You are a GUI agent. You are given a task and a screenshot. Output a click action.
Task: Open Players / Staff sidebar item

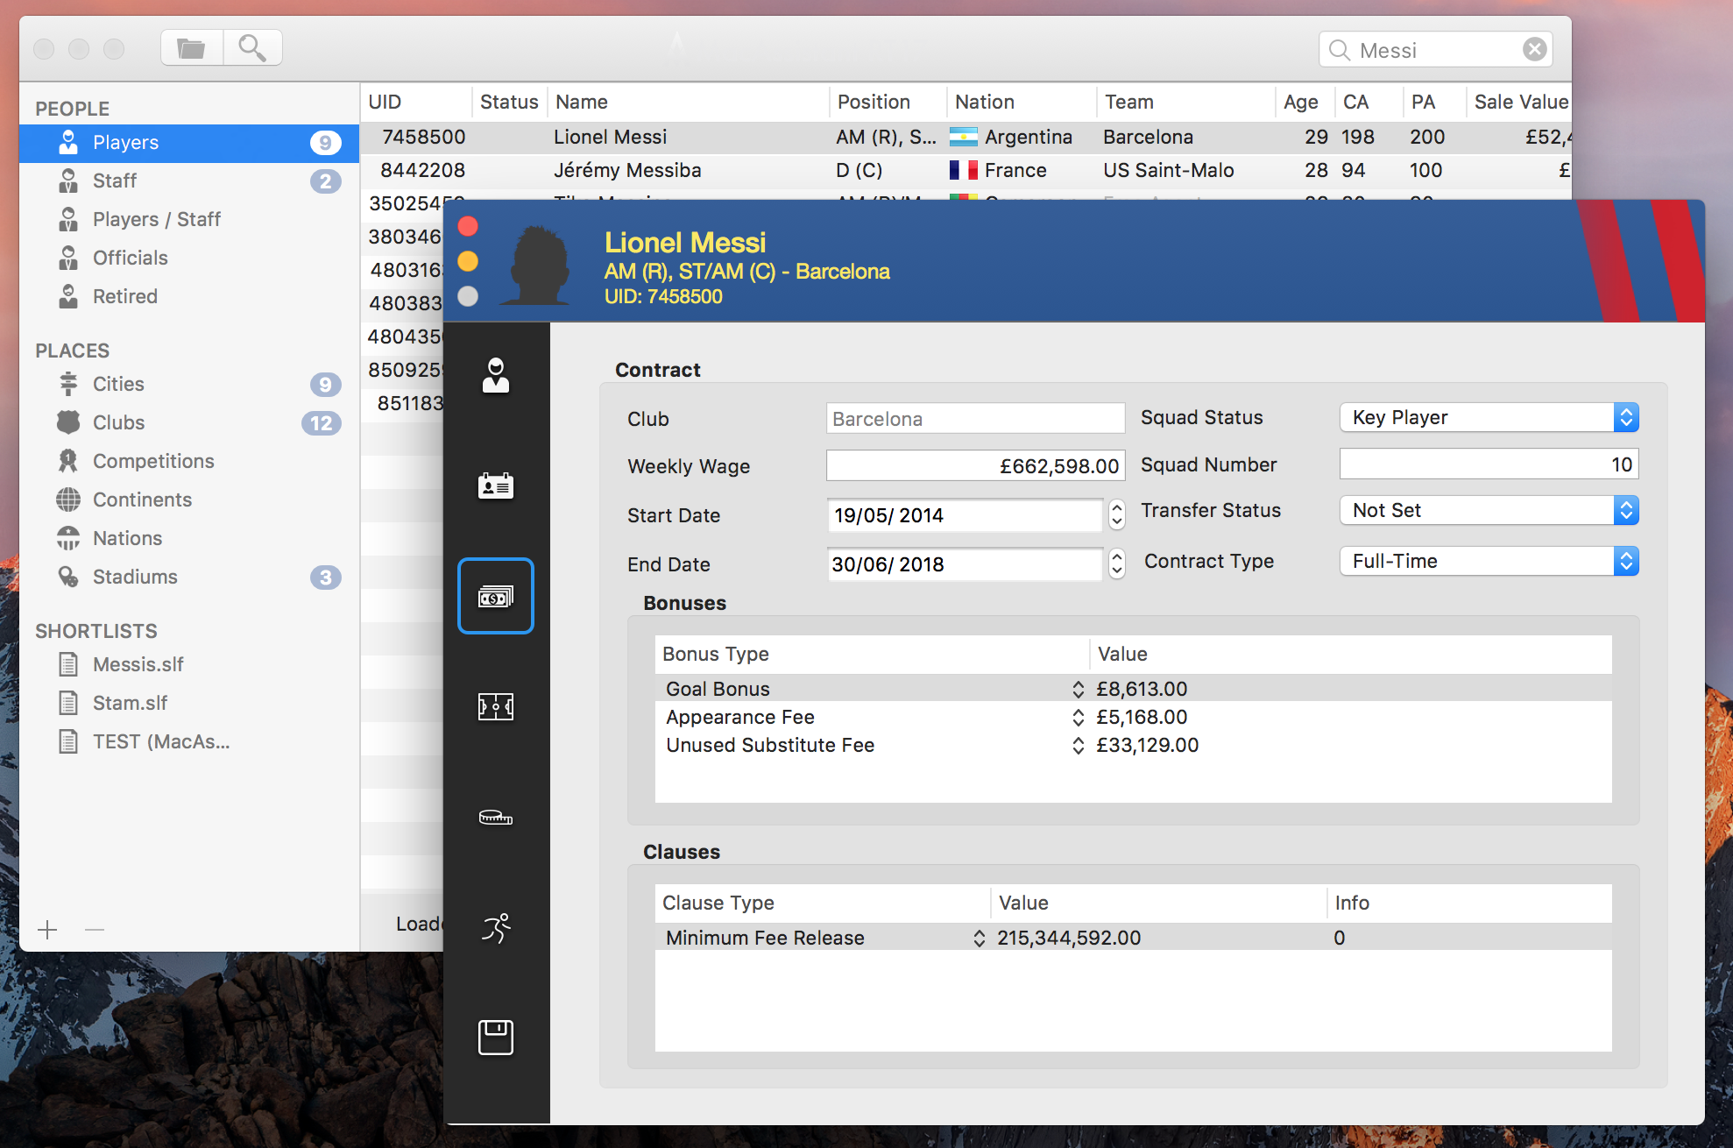click(x=189, y=220)
